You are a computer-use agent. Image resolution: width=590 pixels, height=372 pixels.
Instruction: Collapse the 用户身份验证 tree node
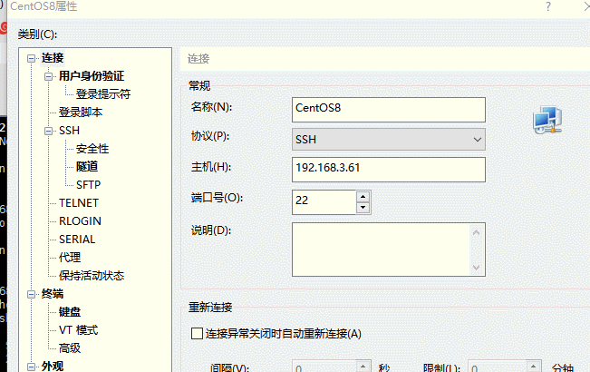tap(49, 76)
